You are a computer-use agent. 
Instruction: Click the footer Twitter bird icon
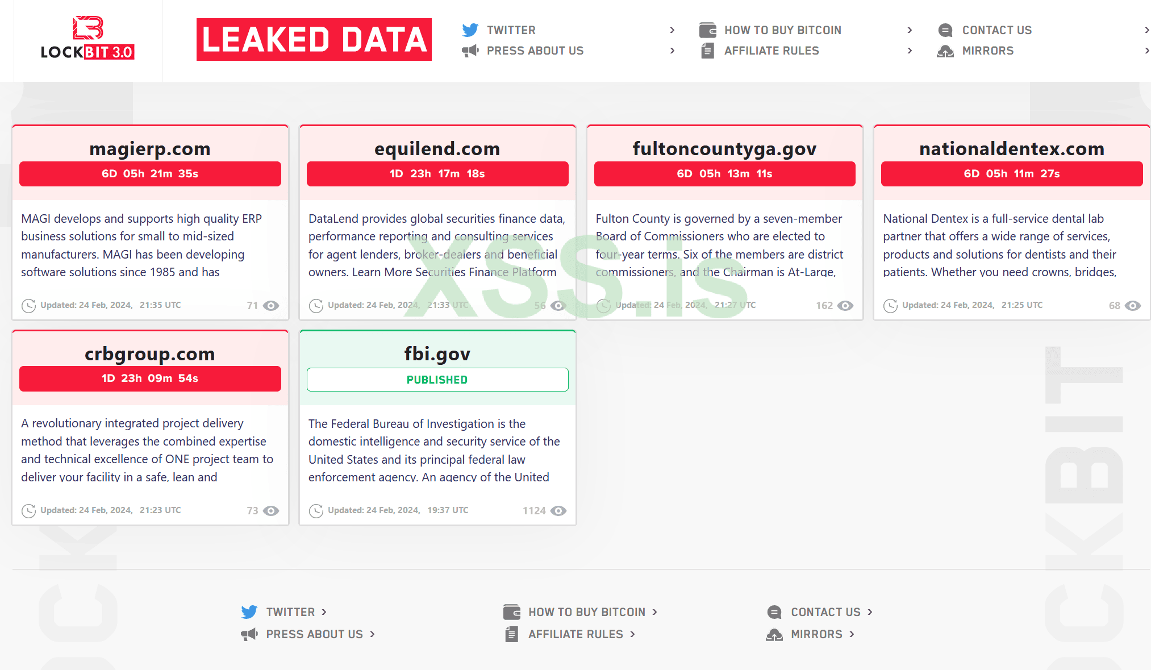point(249,612)
